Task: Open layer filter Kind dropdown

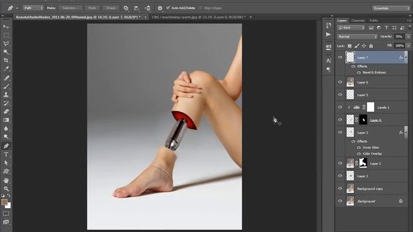Action: tap(351, 28)
